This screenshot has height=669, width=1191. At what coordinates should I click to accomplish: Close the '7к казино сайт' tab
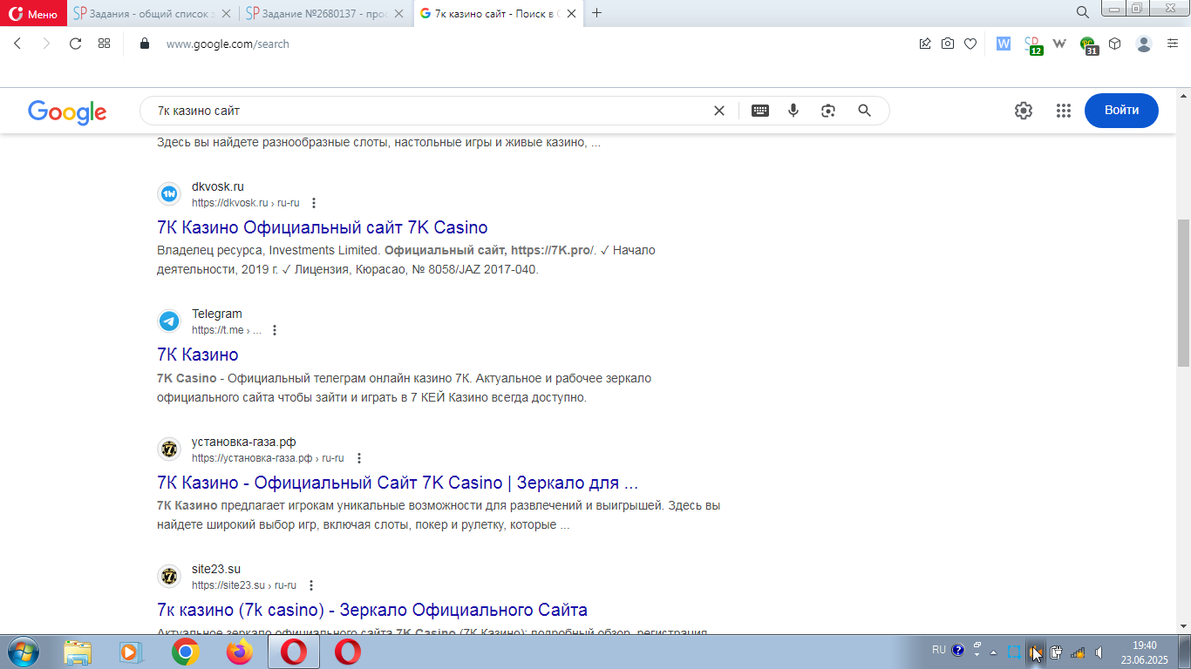click(x=573, y=13)
